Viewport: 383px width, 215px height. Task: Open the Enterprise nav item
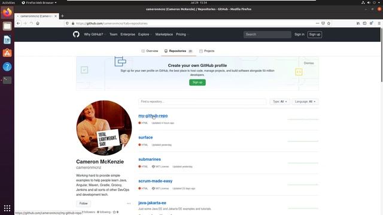(127, 35)
